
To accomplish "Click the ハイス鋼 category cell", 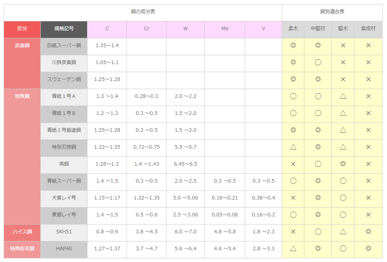I will (22, 232).
